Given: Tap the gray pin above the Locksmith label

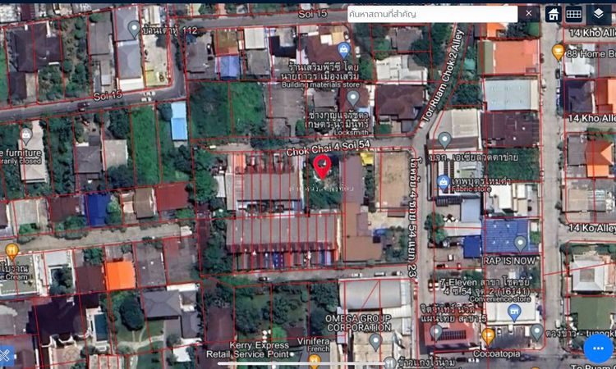Looking at the screenshot, I should click(x=353, y=98).
